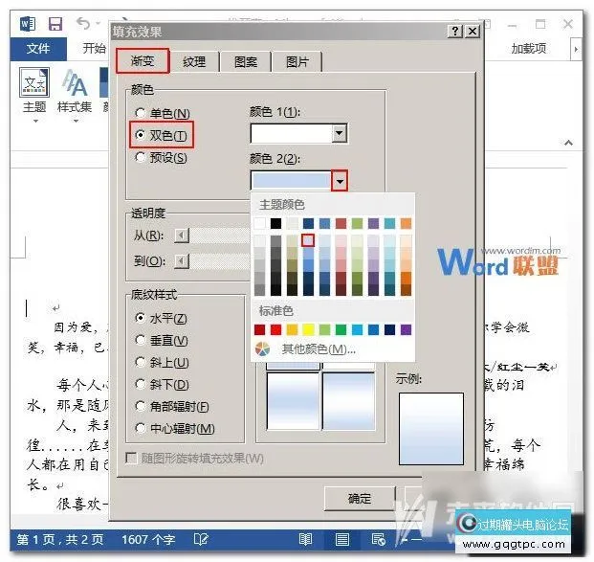Open the 加载项 ribbon tab

528,48
